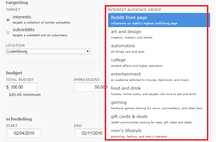Viewport: 216px width, 142px height.
Task: Choose college audience group
Action: tap(159, 63)
